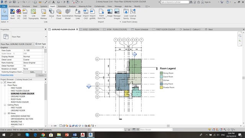Viewport: 245px width, 138px height.
Task: Collapse the Graphics properties section
Action: tap(43, 47)
